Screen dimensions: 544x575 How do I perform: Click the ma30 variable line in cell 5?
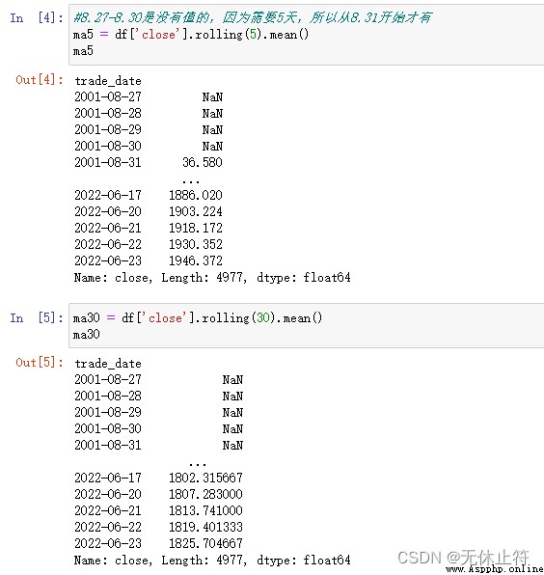click(x=87, y=334)
